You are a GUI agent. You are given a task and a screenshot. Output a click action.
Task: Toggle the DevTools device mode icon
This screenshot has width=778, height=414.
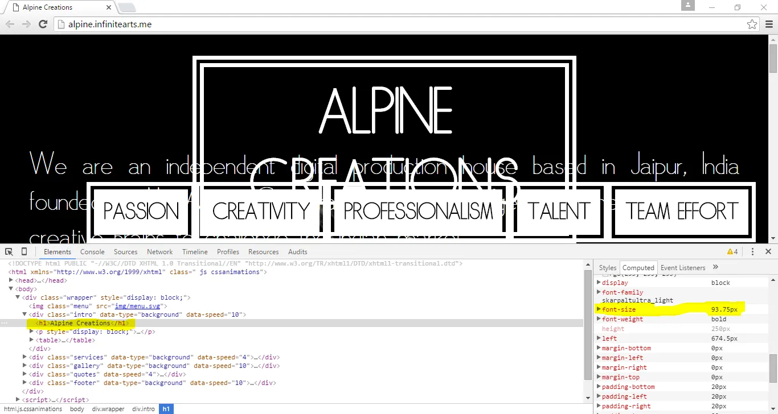pos(24,252)
